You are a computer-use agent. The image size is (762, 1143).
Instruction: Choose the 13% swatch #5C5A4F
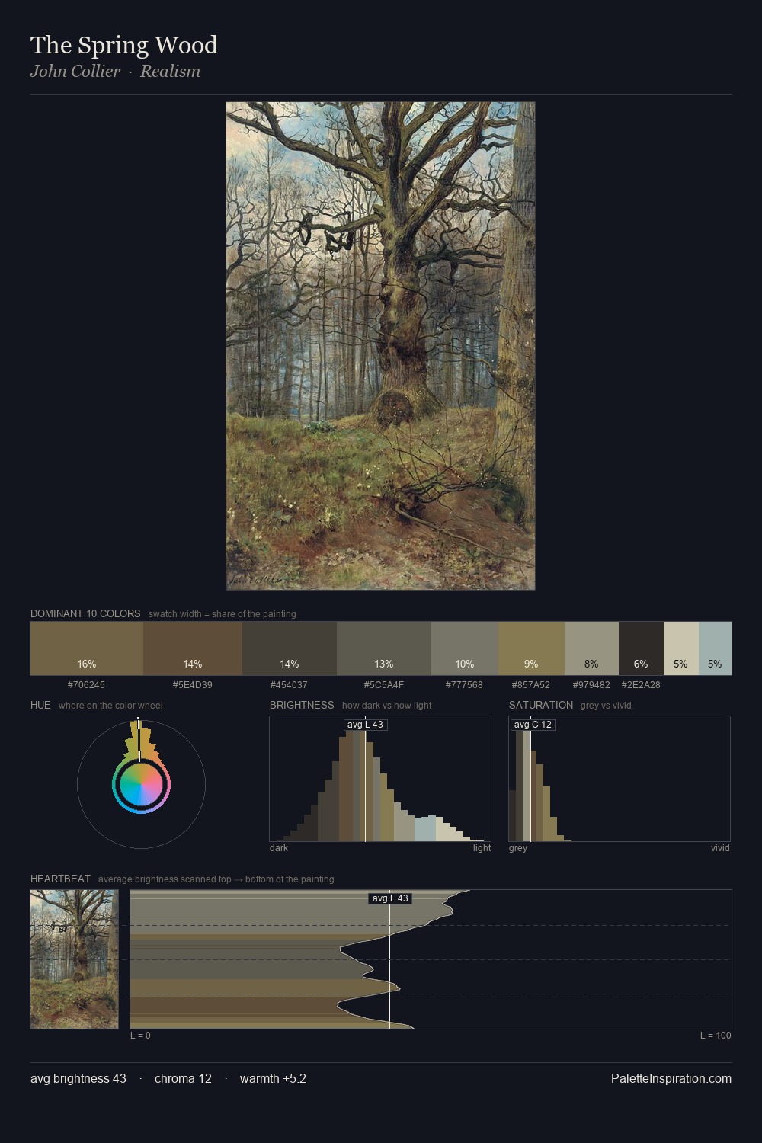(x=384, y=648)
